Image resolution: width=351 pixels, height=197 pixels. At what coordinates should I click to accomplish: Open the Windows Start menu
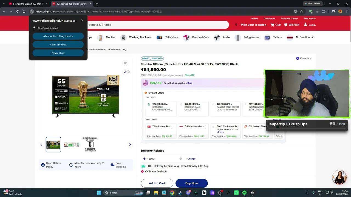click(x=99, y=193)
